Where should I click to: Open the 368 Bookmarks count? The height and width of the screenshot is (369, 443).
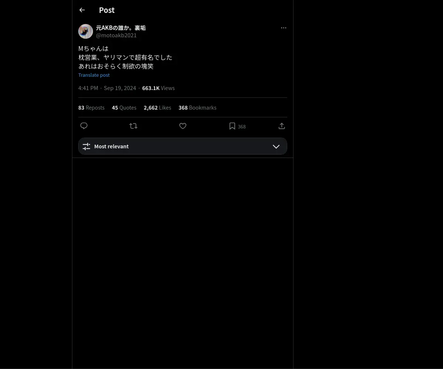198,108
